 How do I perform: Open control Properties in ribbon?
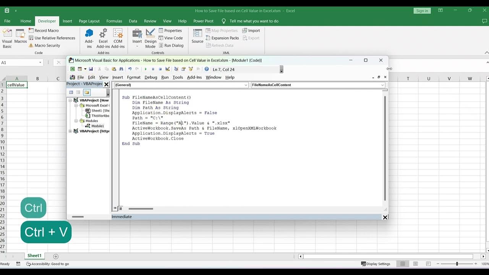(x=170, y=31)
